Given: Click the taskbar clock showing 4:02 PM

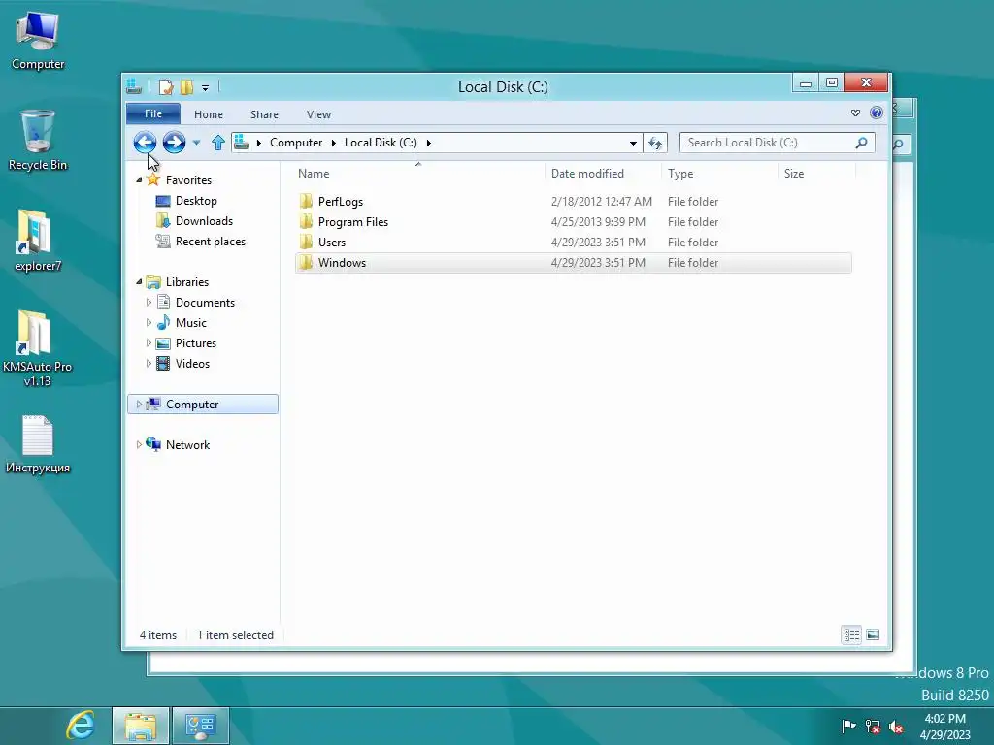Looking at the screenshot, I should pos(944,727).
